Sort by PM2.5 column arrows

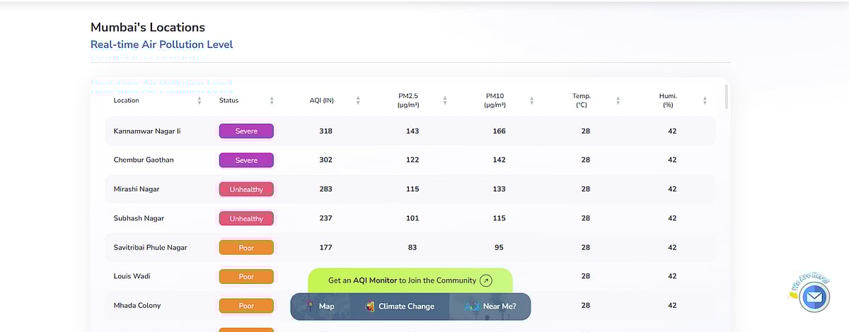(445, 100)
